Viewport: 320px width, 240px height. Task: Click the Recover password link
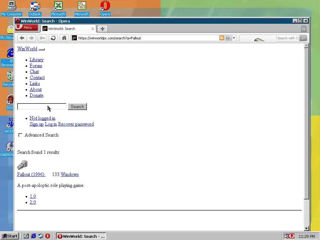(76, 124)
